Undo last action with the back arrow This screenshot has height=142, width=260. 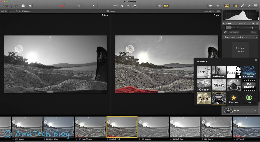[211, 6]
